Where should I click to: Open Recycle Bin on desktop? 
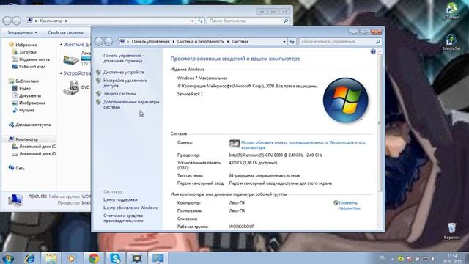point(451,231)
